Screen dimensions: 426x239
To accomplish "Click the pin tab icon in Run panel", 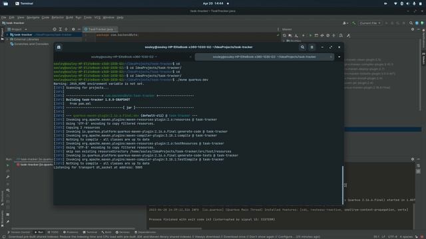I will (x=8, y=222).
